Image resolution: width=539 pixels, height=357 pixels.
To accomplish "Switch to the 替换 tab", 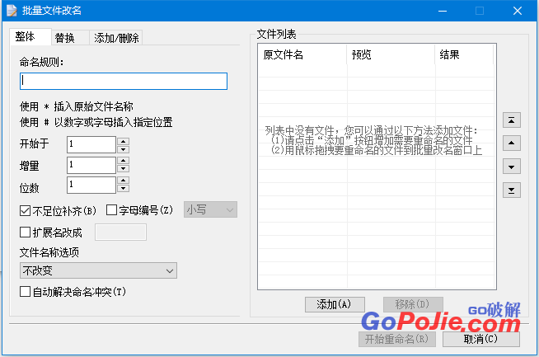I will [65, 38].
